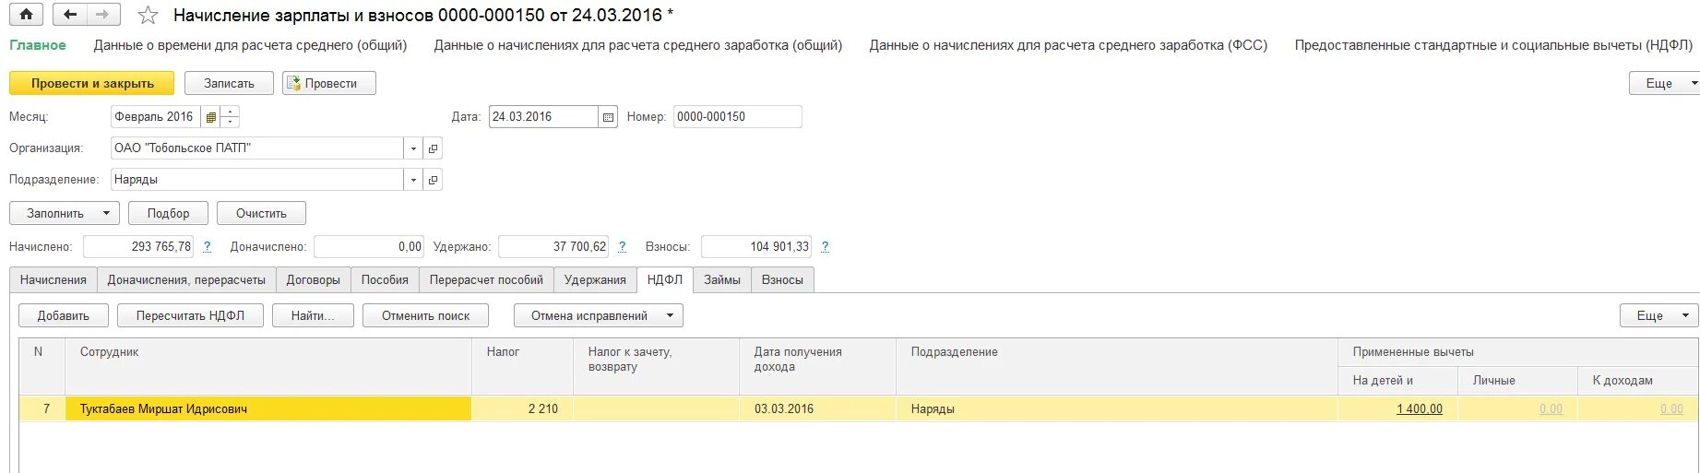This screenshot has height=473, width=1700.
Task: Switch to the Удержания tab
Action: [595, 279]
